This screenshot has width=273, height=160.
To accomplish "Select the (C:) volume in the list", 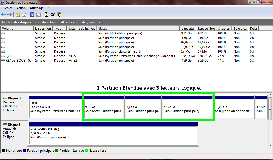I will (x=9, y=56).
